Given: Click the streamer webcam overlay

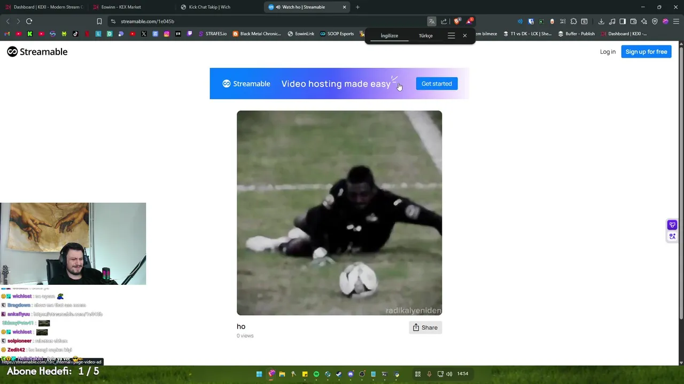Looking at the screenshot, I should coord(73,244).
